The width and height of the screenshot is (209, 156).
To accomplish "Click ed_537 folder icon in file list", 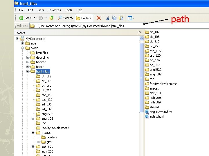I will tap(147, 65).
